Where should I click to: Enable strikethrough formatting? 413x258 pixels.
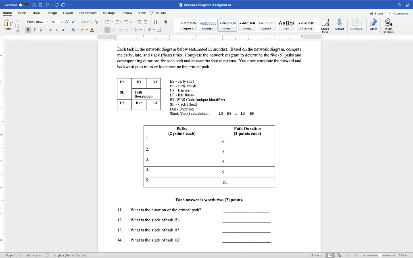pyautogui.click(x=50, y=29)
